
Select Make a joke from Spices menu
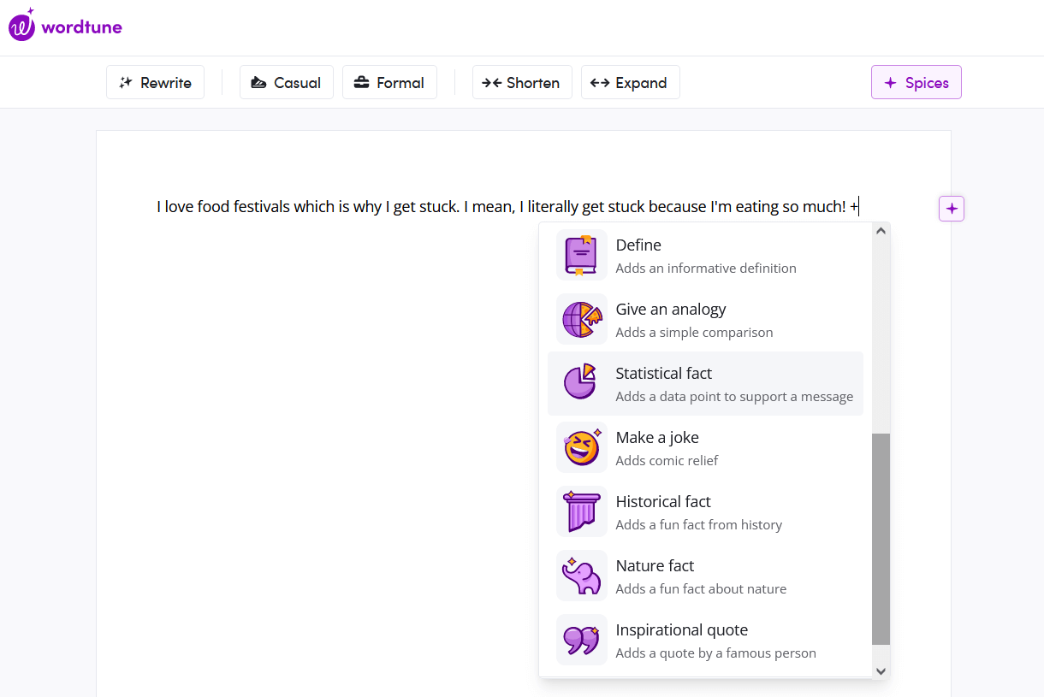click(x=705, y=447)
